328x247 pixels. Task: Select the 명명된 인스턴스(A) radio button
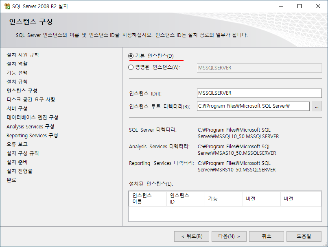point(131,67)
